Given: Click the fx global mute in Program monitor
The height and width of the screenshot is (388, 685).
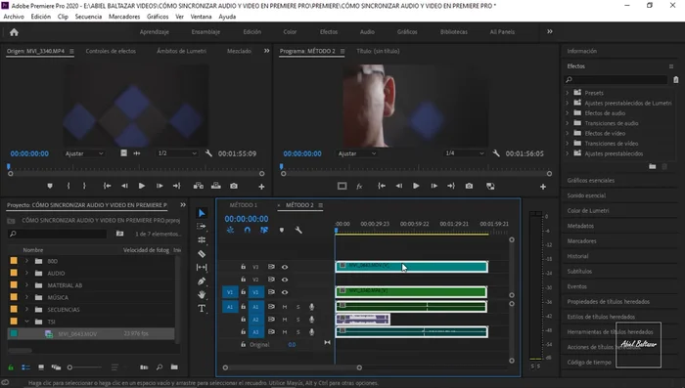Looking at the screenshot, I should click(x=359, y=187).
